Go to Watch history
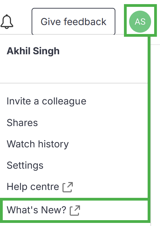 tap(38, 144)
